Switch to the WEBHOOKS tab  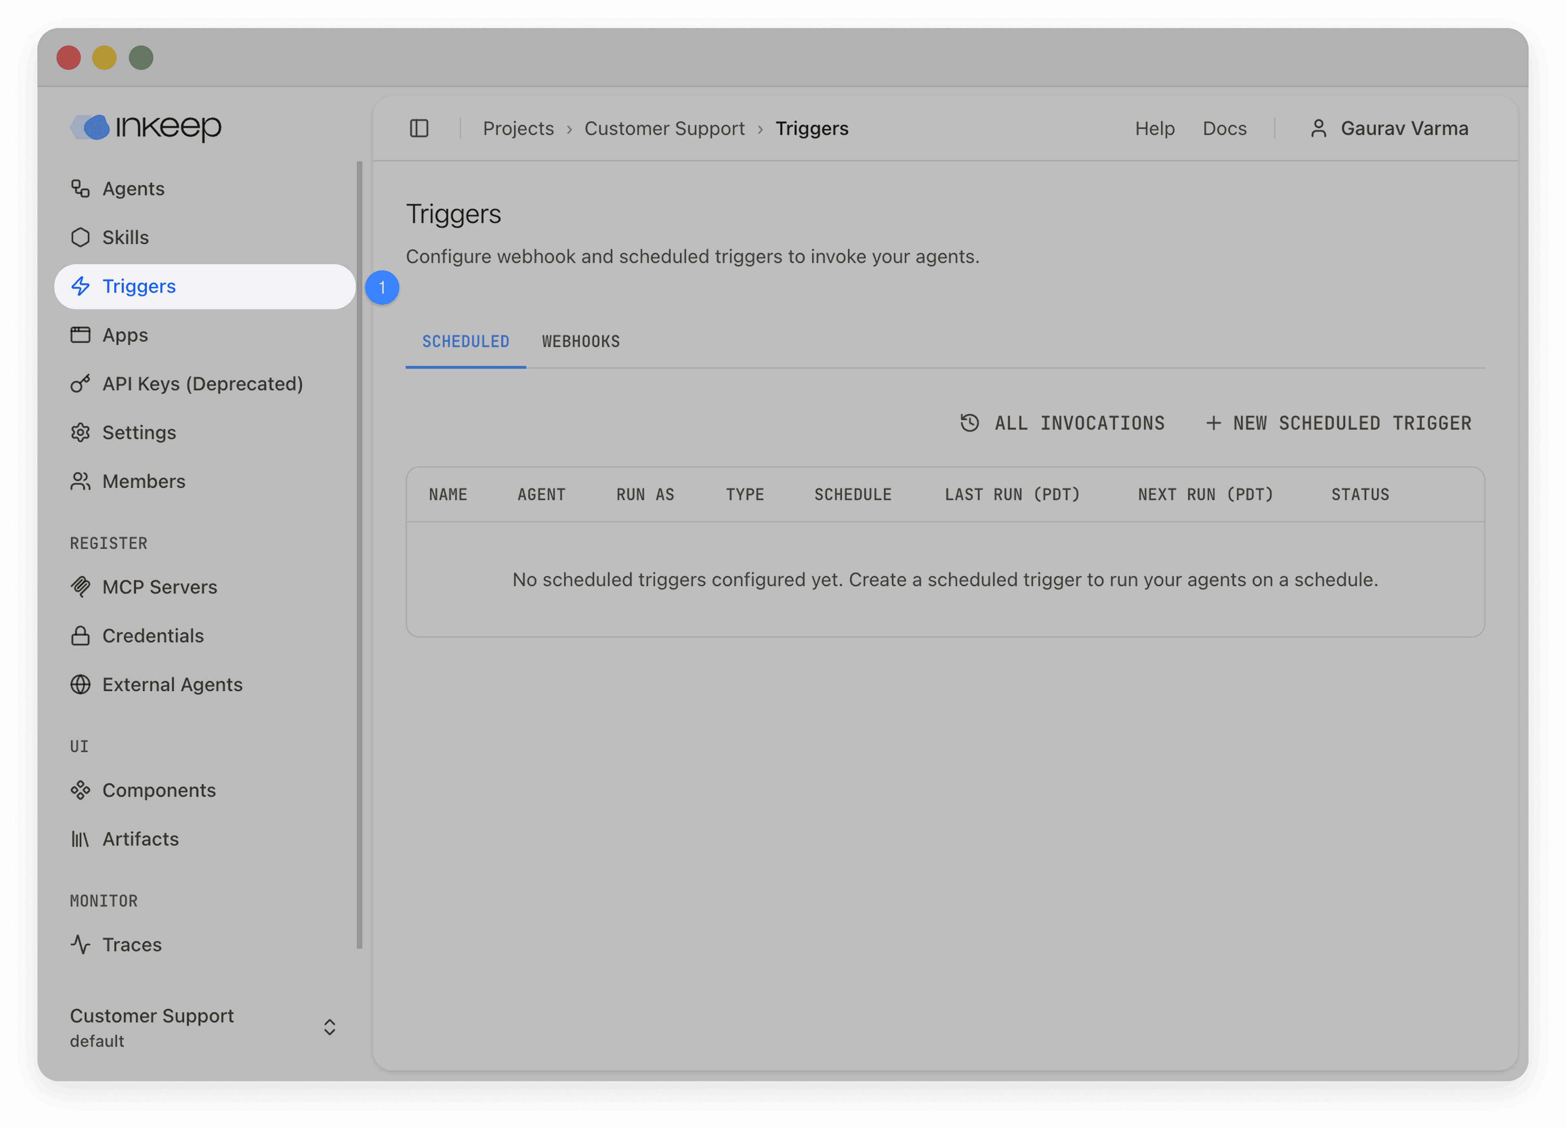coord(580,341)
